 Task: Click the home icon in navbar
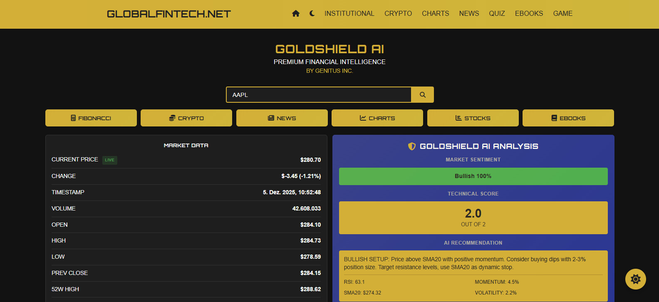point(296,13)
